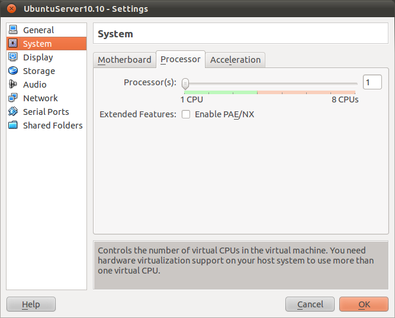Click the Processor(s) slider handle

tap(185, 83)
